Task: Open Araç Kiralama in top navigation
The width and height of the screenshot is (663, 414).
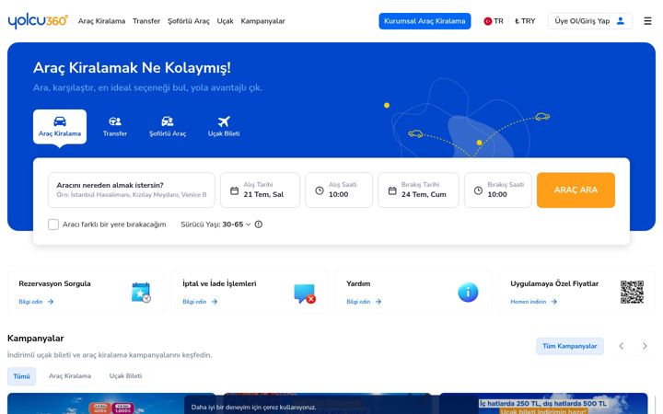Action: point(101,21)
